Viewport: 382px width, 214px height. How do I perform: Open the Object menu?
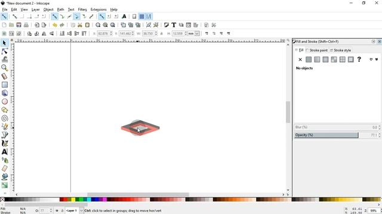pyautogui.click(x=48, y=10)
